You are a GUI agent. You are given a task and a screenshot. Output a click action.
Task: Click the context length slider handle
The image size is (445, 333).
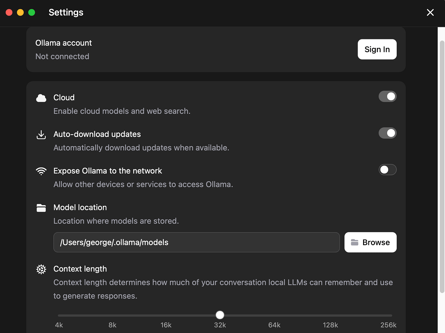220,315
